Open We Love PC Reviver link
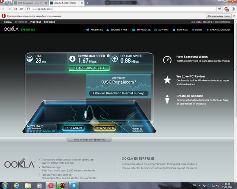Image resolution: width=237 pixels, height=189 pixels. click(x=191, y=76)
